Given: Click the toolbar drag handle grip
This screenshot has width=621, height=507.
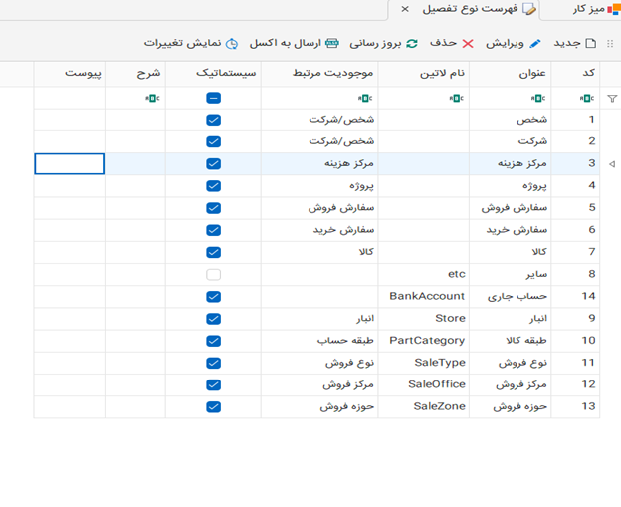Looking at the screenshot, I should point(610,44).
